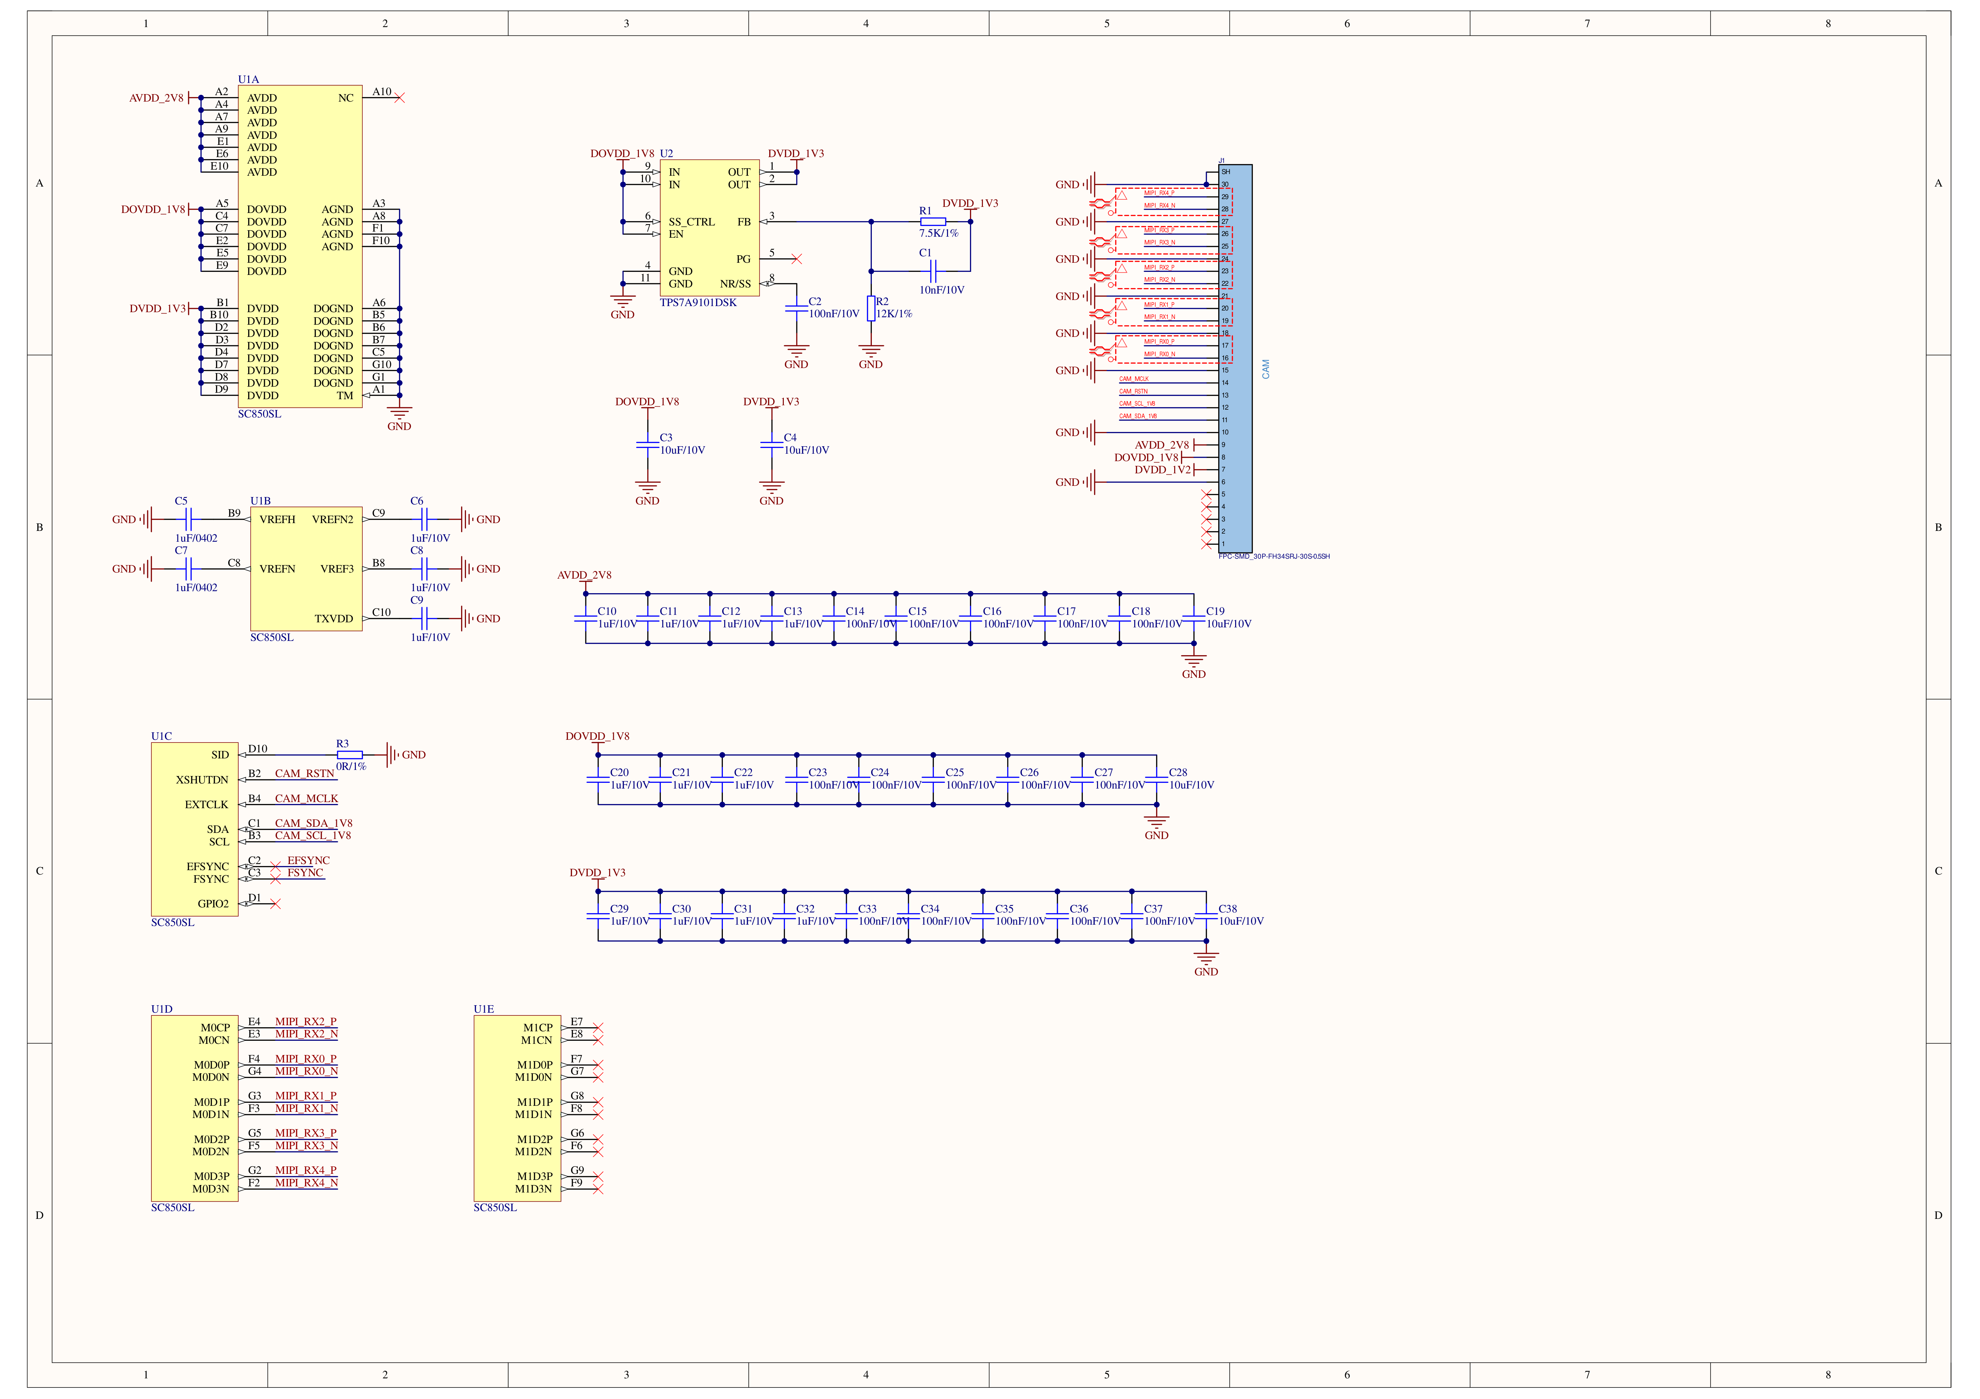Screen dimensions: 1980x1399
Task: Select the C29 capacitor designator
Action: click(619, 909)
